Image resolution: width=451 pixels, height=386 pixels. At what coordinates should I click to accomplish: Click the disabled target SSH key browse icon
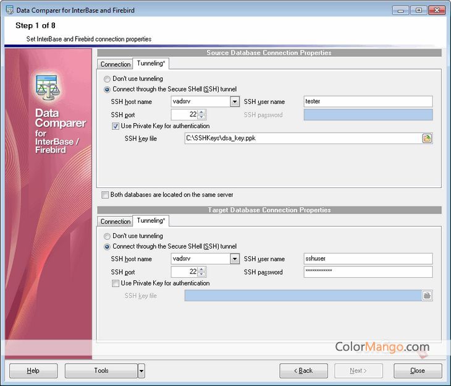coord(427,296)
